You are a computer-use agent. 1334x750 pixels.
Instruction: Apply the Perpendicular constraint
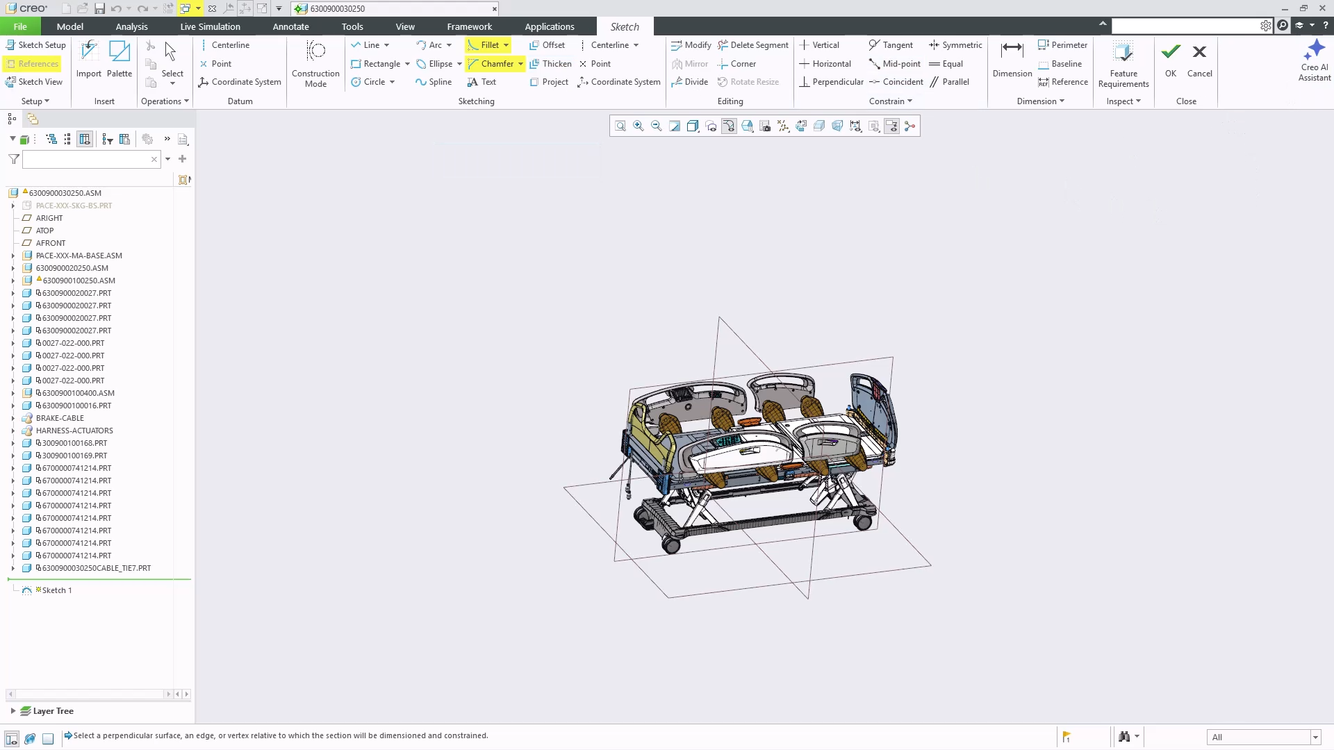point(831,82)
